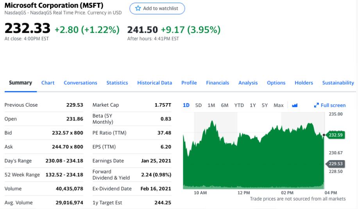Click the Open value 231.86
358x209 pixels.
tap(75, 119)
